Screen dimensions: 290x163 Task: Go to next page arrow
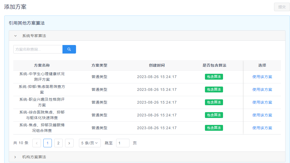point(69,143)
